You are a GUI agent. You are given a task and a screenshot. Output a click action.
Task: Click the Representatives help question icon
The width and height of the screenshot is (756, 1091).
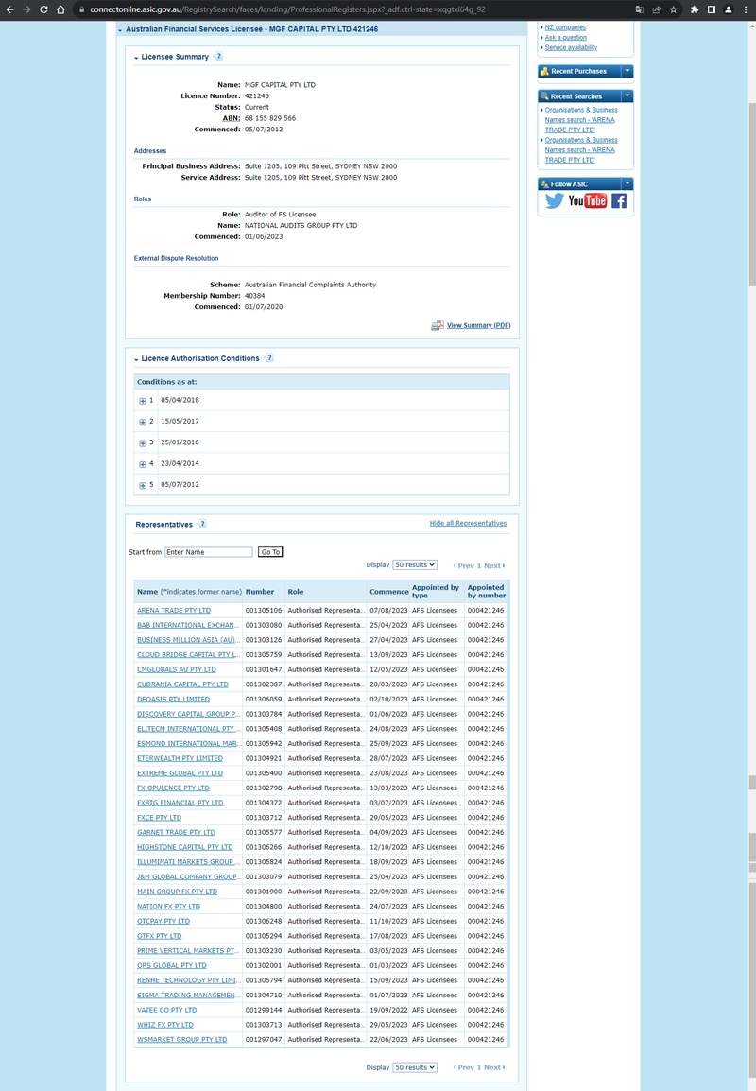click(201, 524)
